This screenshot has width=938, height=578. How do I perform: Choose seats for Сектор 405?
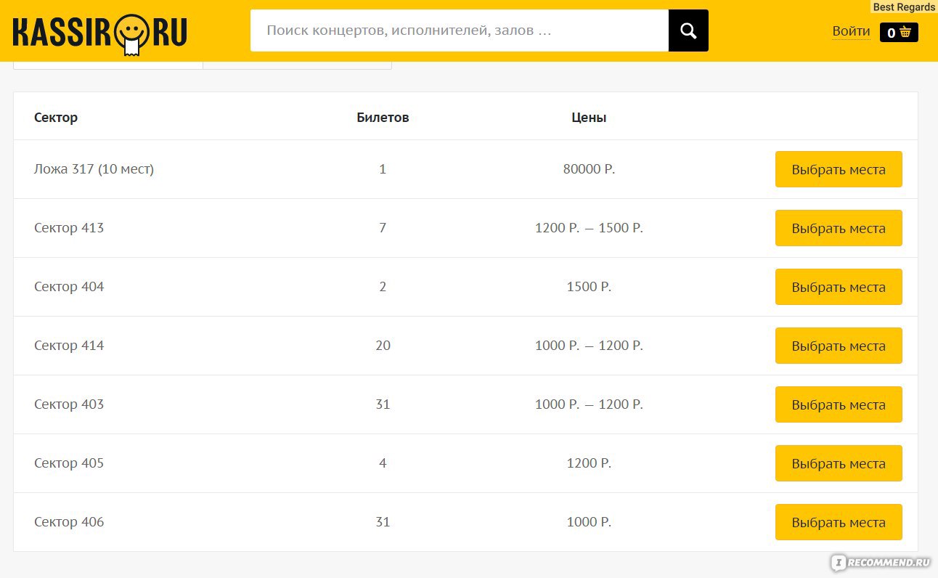click(839, 463)
